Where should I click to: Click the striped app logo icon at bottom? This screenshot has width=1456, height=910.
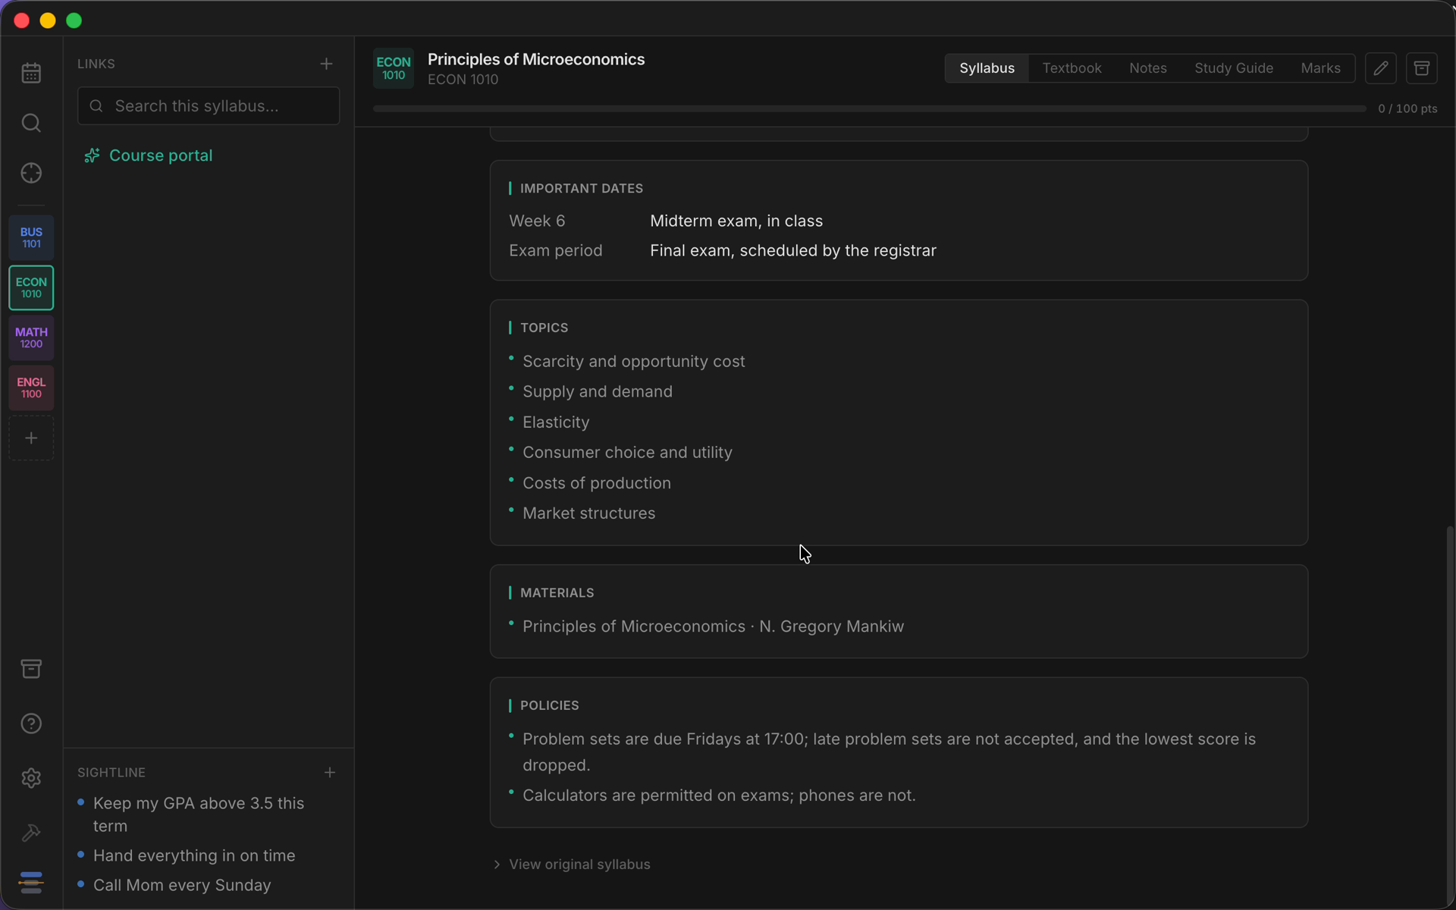pos(31,882)
